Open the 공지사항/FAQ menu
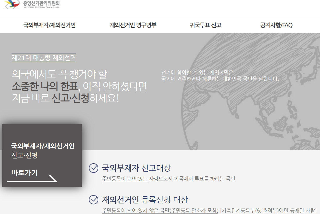This screenshot has width=320, height=214. (276, 25)
